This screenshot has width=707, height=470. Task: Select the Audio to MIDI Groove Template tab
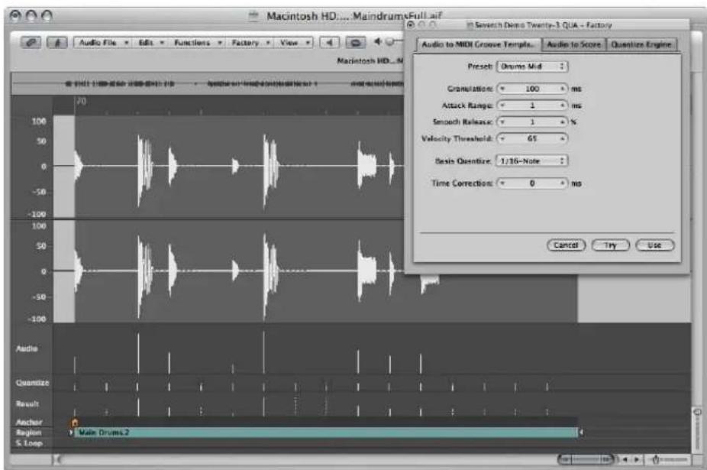pos(478,44)
